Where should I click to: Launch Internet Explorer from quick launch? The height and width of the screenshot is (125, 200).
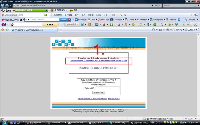point(19,123)
